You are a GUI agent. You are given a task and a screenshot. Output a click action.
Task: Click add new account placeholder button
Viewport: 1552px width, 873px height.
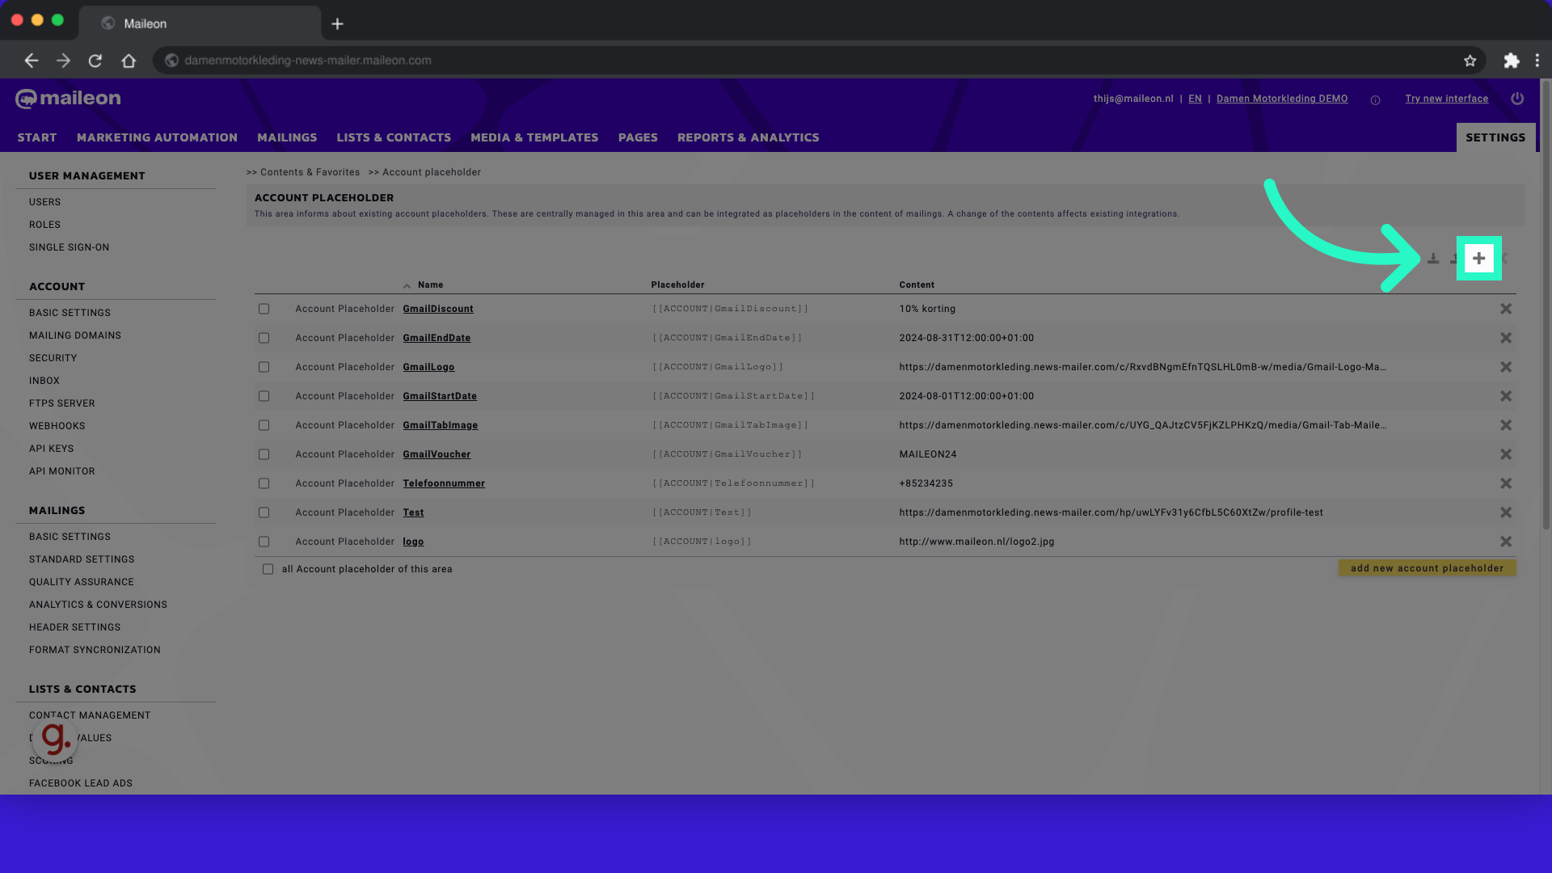1427,568
